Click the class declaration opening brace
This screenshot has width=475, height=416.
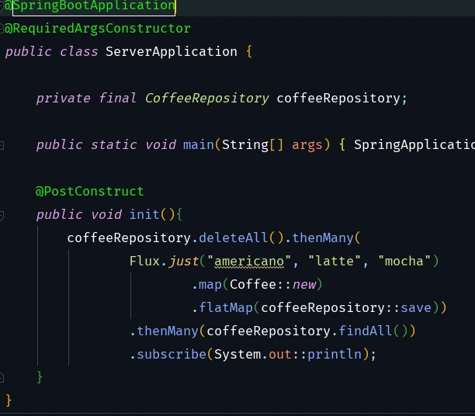click(x=249, y=51)
